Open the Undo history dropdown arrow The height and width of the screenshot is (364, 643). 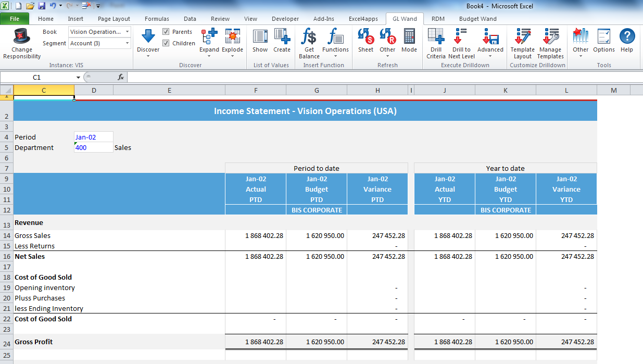(x=60, y=6)
